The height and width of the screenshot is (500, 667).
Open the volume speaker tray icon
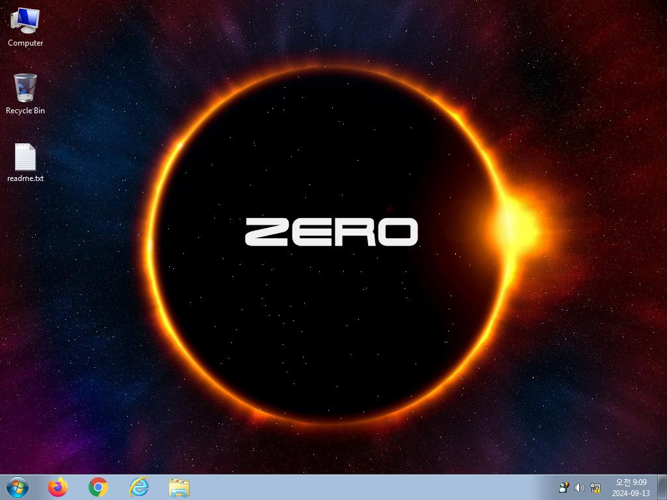[x=579, y=488]
